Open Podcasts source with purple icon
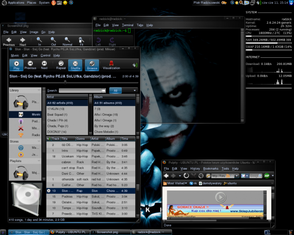 coord(25,121)
